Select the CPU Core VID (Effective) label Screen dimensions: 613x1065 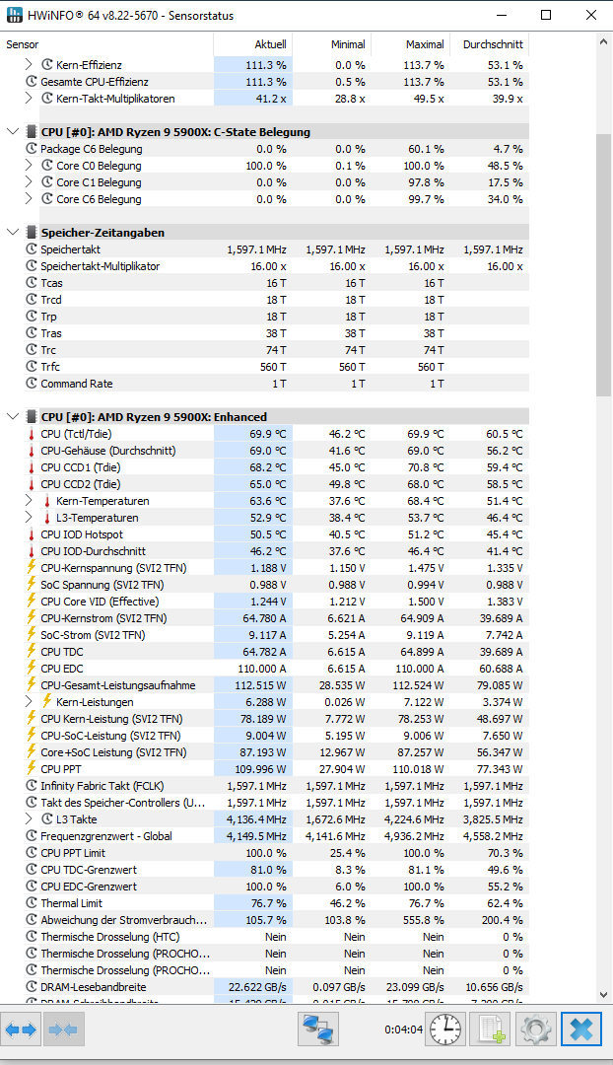100,602
